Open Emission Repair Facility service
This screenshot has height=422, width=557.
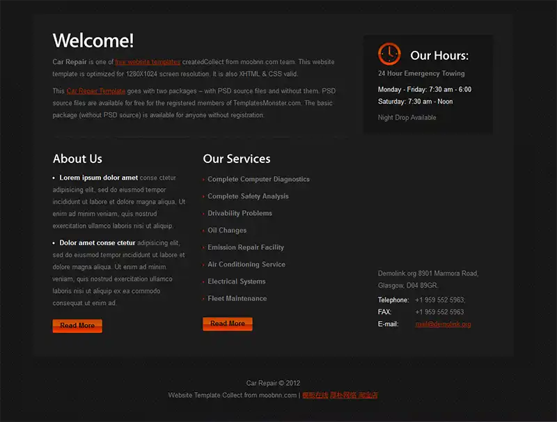click(246, 248)
